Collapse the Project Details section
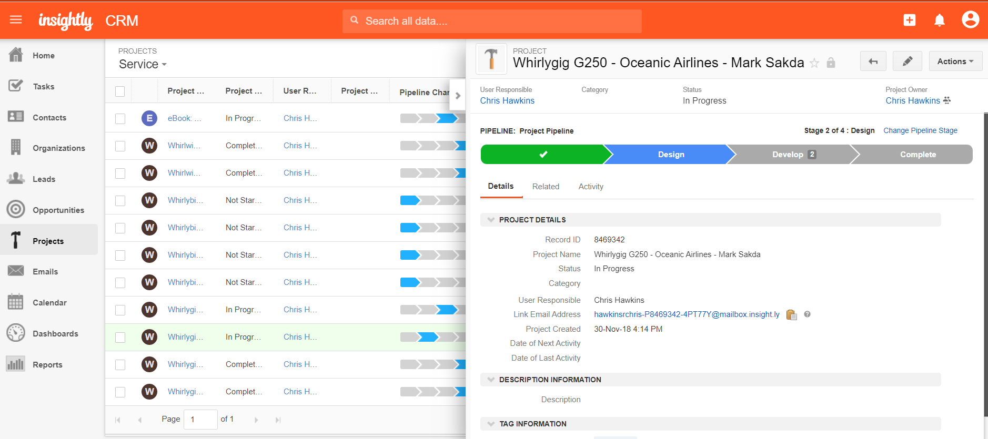 491,220
